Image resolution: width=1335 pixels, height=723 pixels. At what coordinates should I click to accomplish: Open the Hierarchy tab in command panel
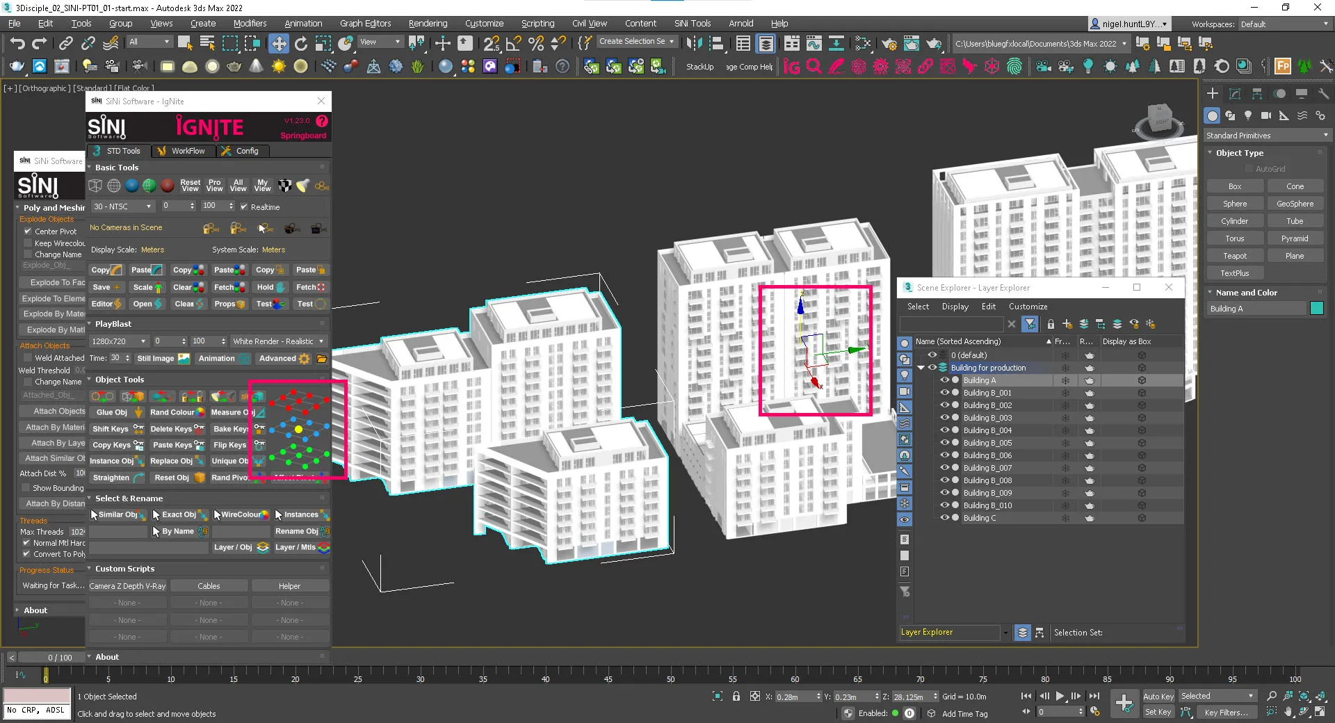pos(1257,94)
